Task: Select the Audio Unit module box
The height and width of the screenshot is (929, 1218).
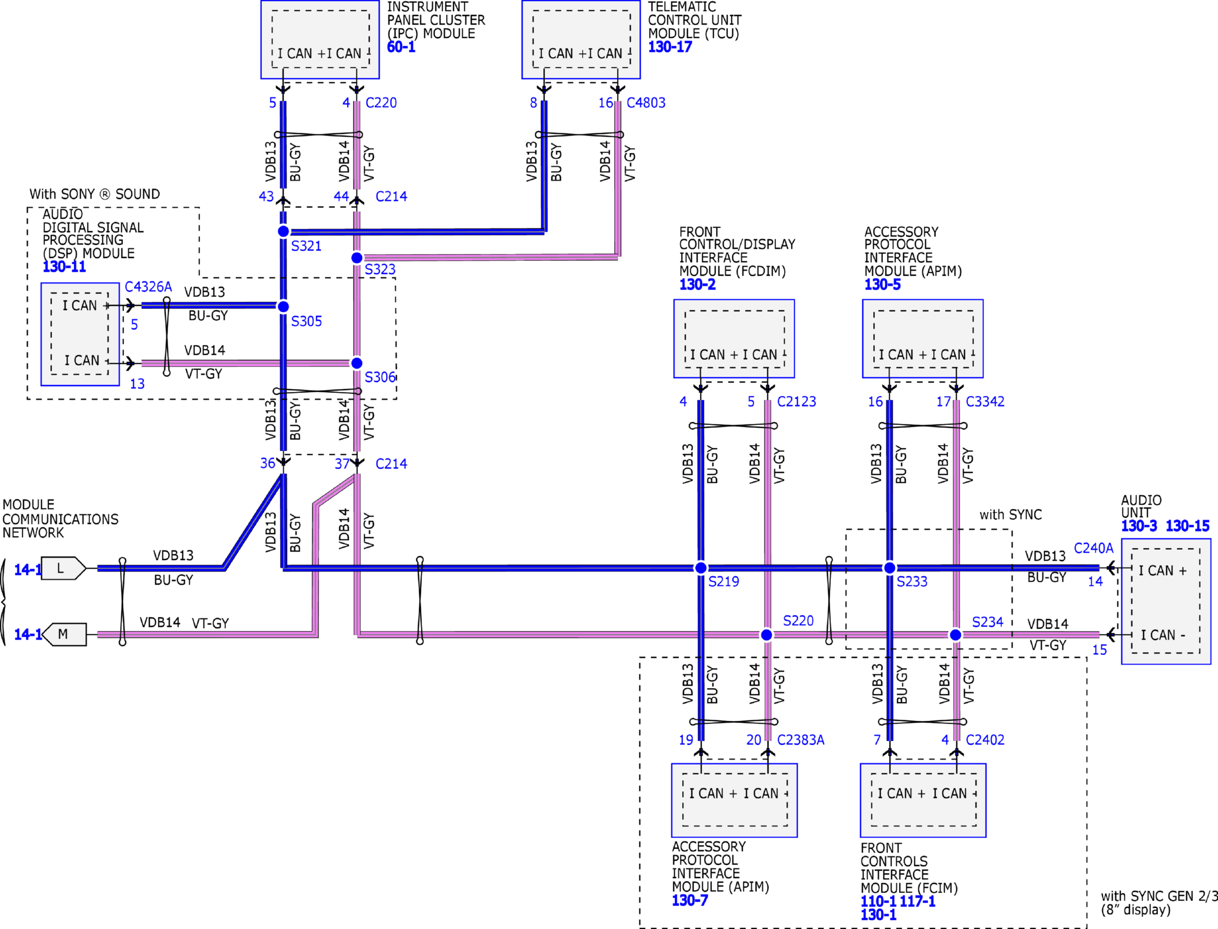Action: pyautogui.click(x=1165, y=601)
